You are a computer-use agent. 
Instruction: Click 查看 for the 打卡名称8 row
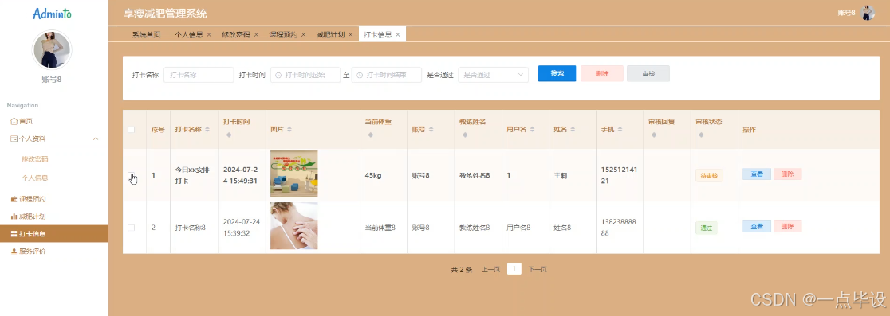pos(757,226)
